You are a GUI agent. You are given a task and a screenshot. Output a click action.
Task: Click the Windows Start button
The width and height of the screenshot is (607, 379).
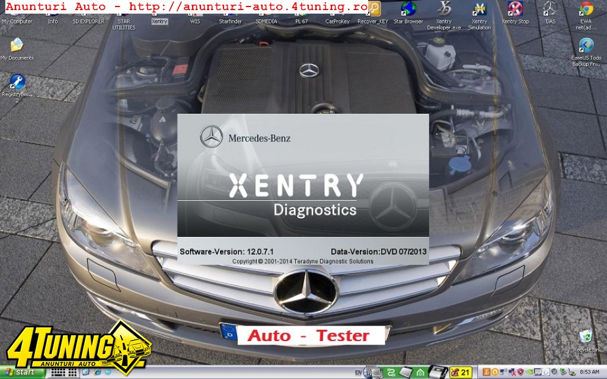pyautogui.click(x=23, y=372)
